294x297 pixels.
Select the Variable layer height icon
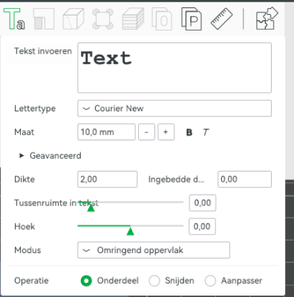133,19
